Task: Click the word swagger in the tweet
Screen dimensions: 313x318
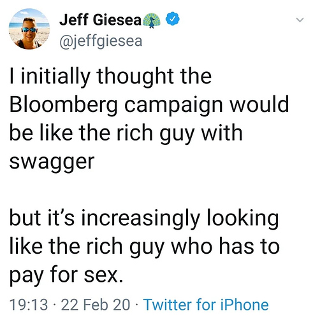Action: tap(52, 162)
